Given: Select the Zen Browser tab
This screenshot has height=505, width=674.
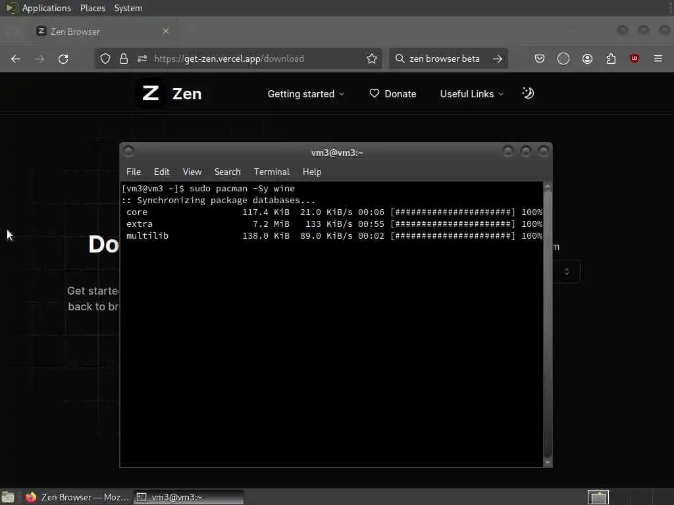Looking at the screenshot, I should (x=103, y=32).
